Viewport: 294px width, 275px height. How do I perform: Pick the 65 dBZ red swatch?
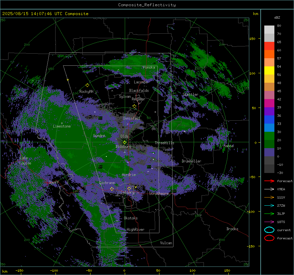[269, 46]
